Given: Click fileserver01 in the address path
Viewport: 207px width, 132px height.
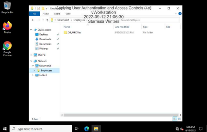Looking at the screenshot, I should pyautogui.click(x=63, y=20).
